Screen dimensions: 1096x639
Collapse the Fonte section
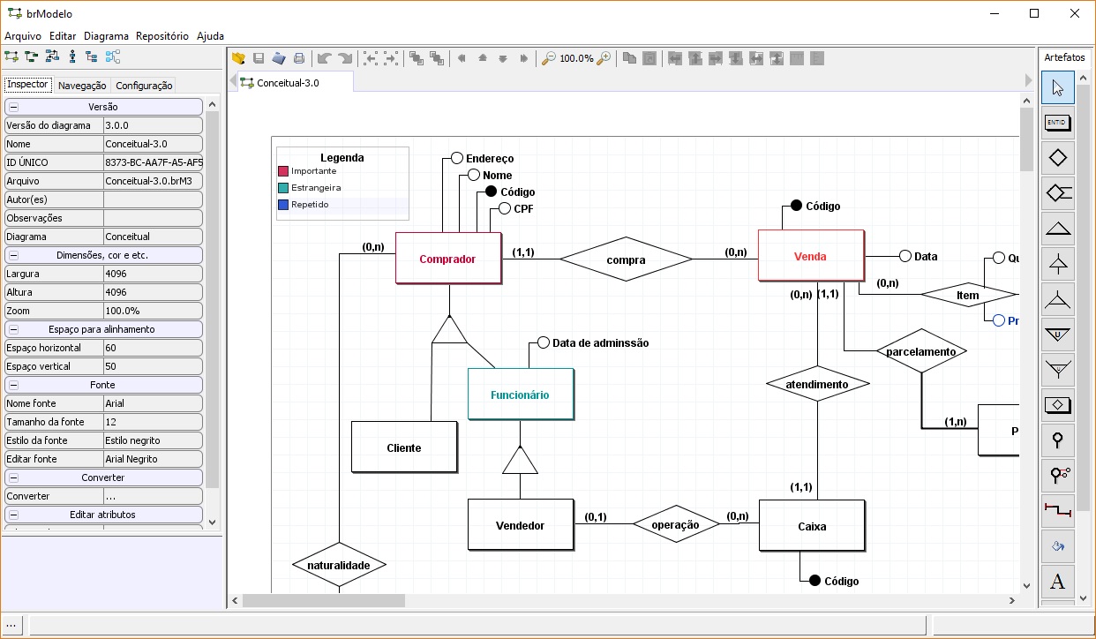[13, 385]
